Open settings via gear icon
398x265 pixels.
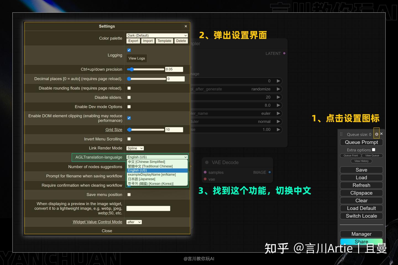pos(376,134)
